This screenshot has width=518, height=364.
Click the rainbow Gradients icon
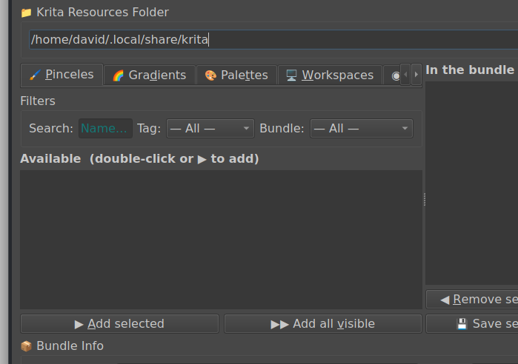tap(118, 75)
